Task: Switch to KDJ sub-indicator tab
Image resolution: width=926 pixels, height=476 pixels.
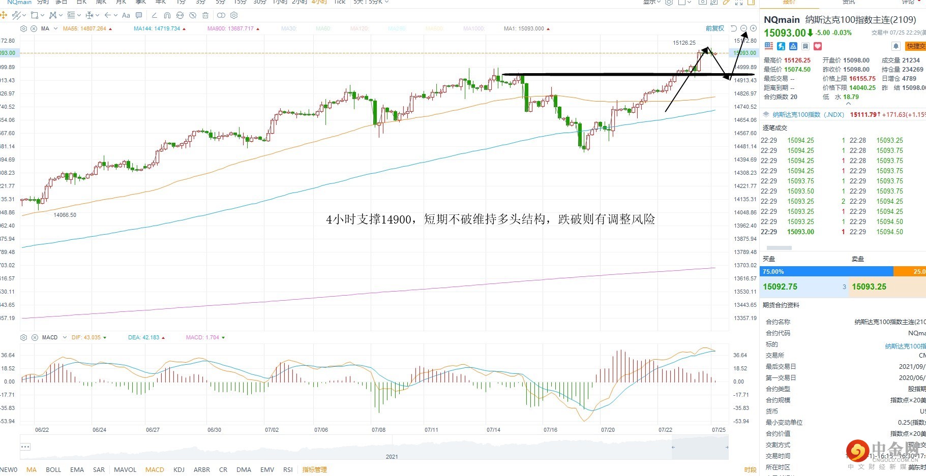Action: tap(179, 470)
